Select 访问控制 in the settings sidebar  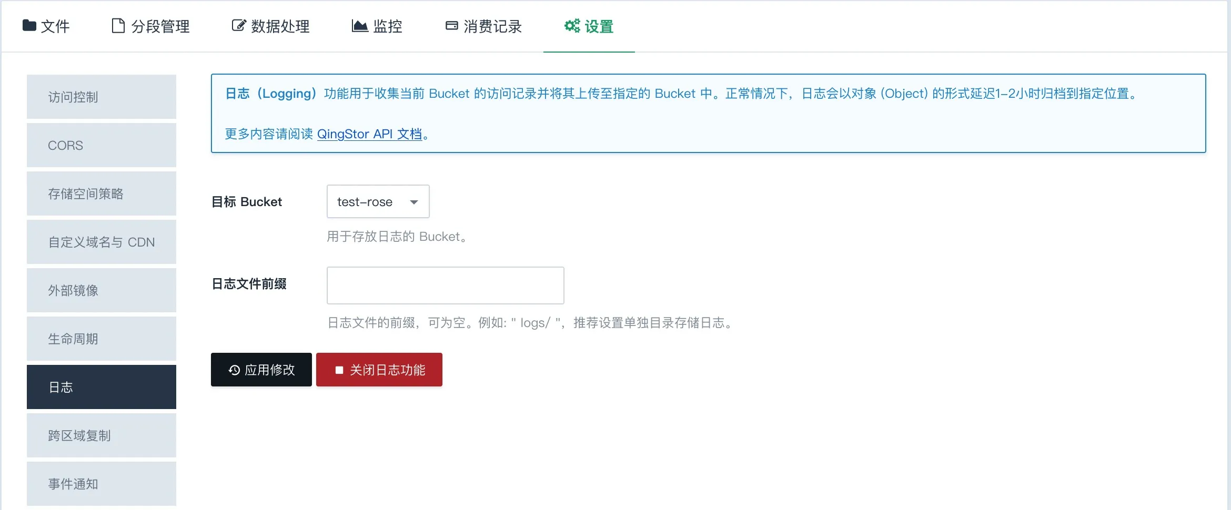(x=101, y=97)
